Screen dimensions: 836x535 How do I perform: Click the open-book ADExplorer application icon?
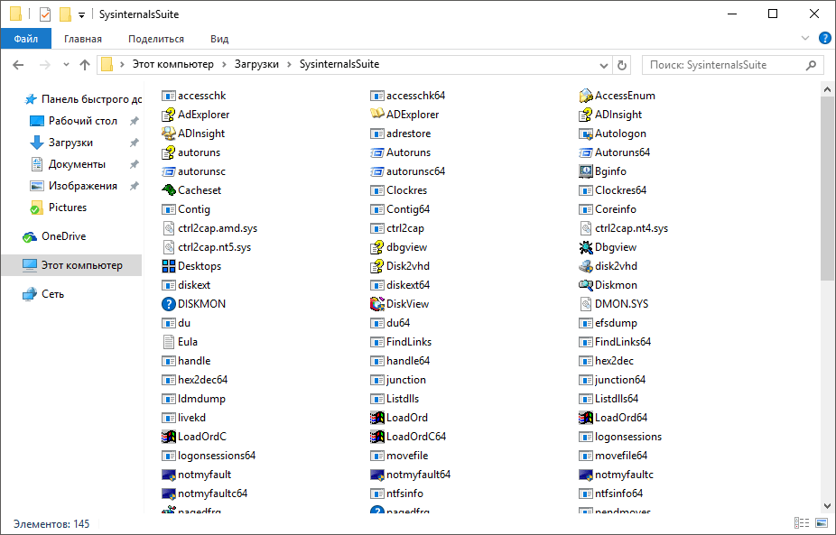377,114
